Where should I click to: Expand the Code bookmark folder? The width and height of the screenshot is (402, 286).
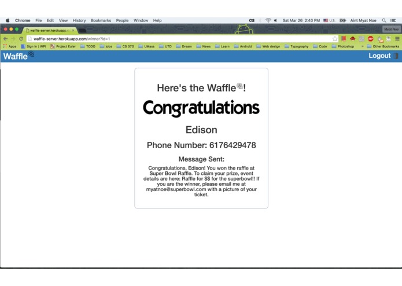coord(320,46)
